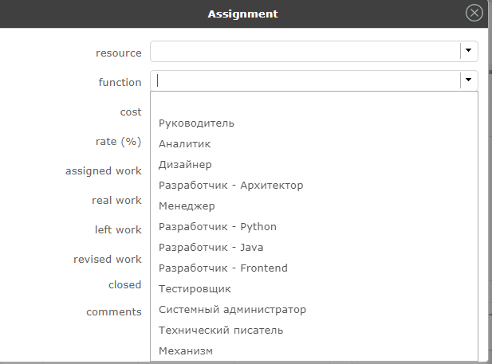The width and height of the screenshot is (492, 364).
Task: Click the resource field label
Action: pos(118,53)
